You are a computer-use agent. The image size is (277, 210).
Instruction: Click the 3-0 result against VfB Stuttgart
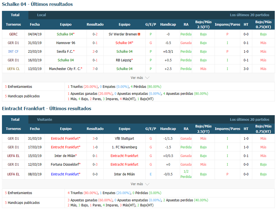(95, 139)
